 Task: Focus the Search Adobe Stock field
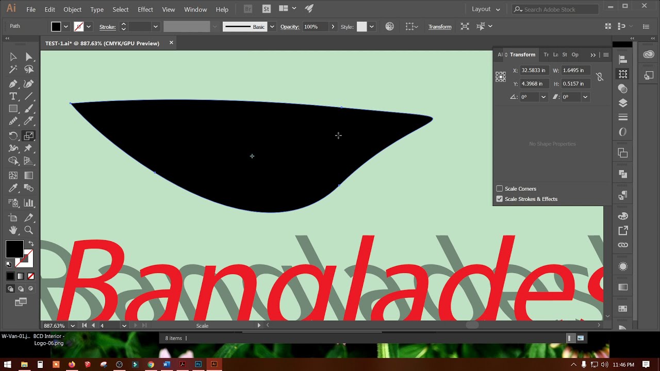tap(556, 9)
